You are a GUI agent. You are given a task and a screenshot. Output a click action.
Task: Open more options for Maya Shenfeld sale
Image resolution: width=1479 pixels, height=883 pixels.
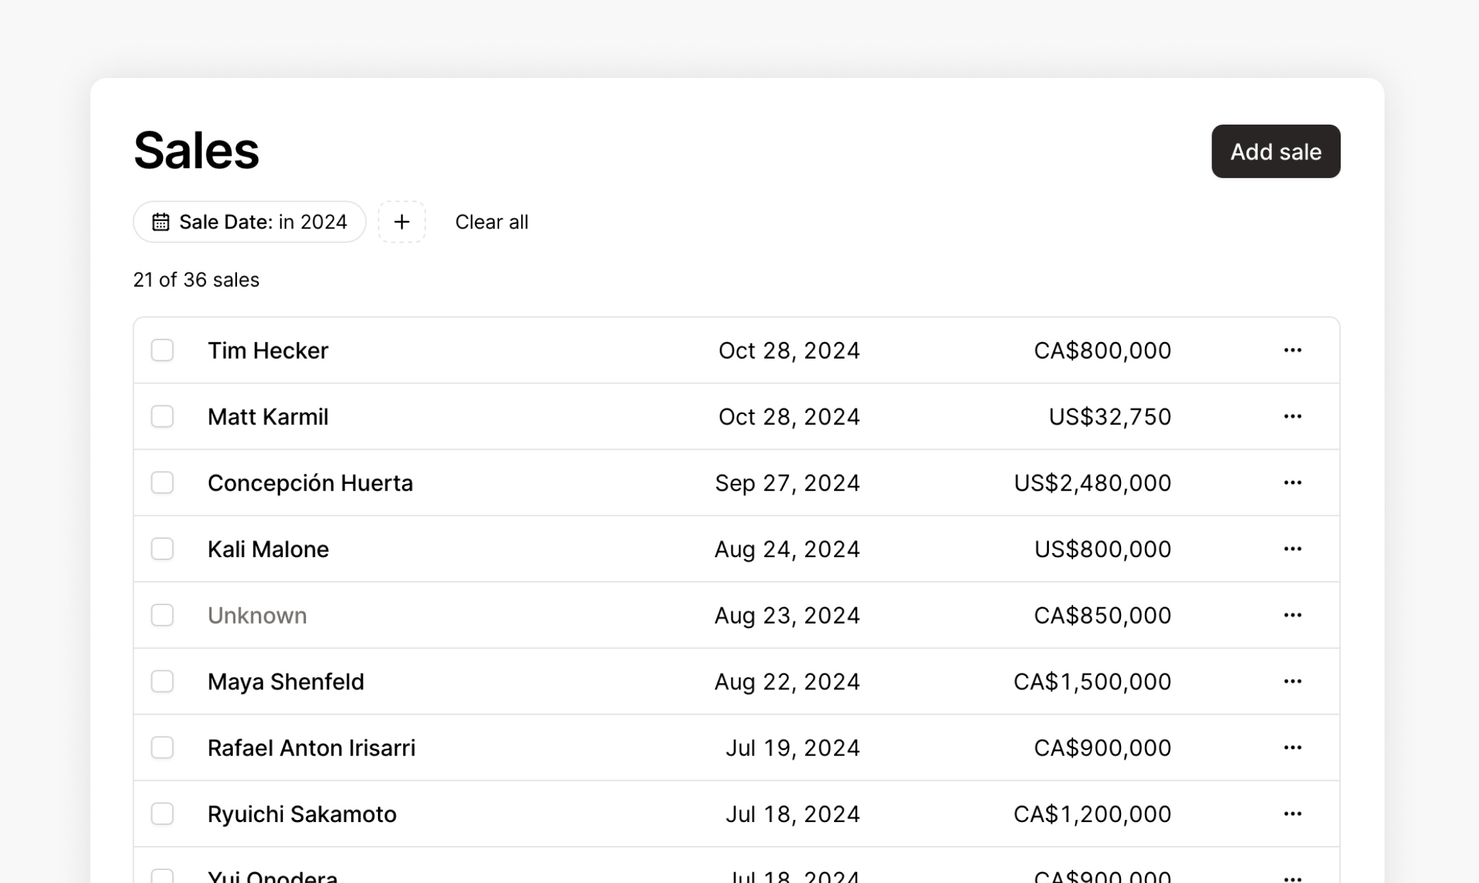(1292, 681)
